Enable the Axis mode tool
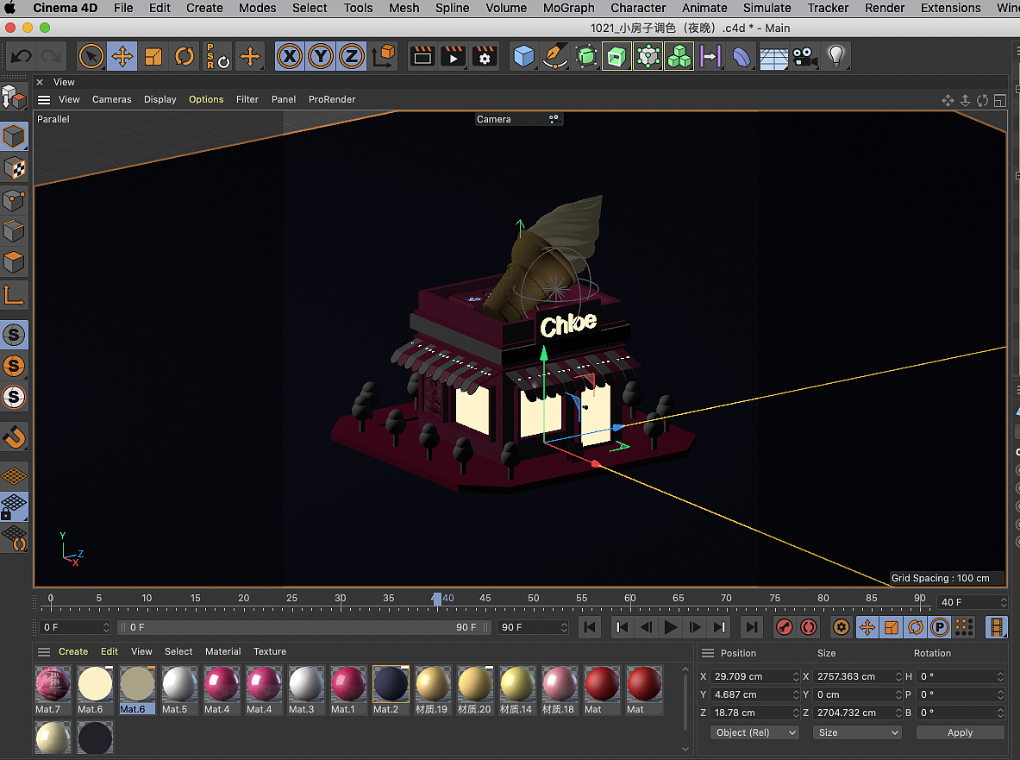Viewport: 1020px width, 760px height. (x=15, y=295)
